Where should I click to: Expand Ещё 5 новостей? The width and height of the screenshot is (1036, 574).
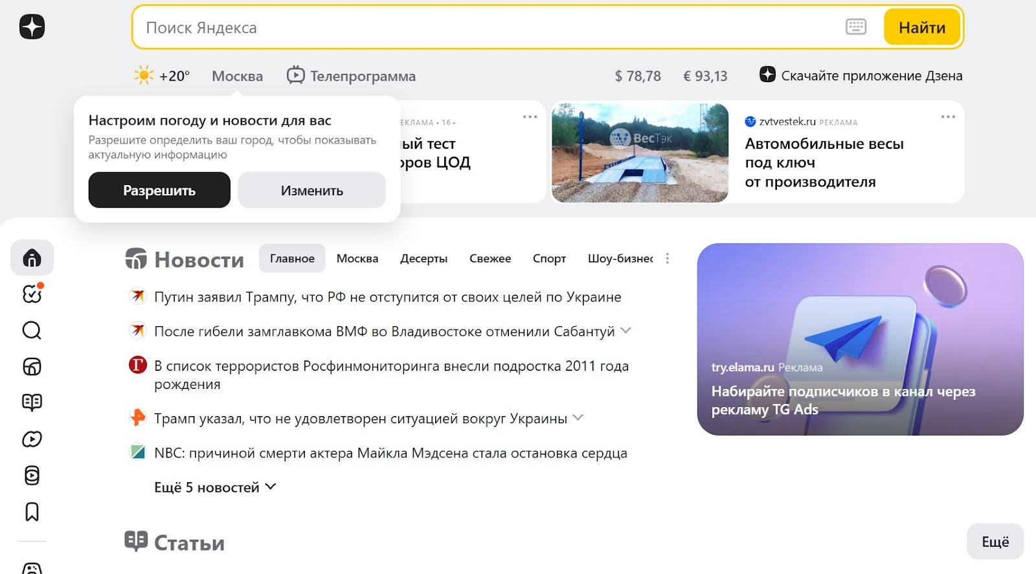(215, 487)
